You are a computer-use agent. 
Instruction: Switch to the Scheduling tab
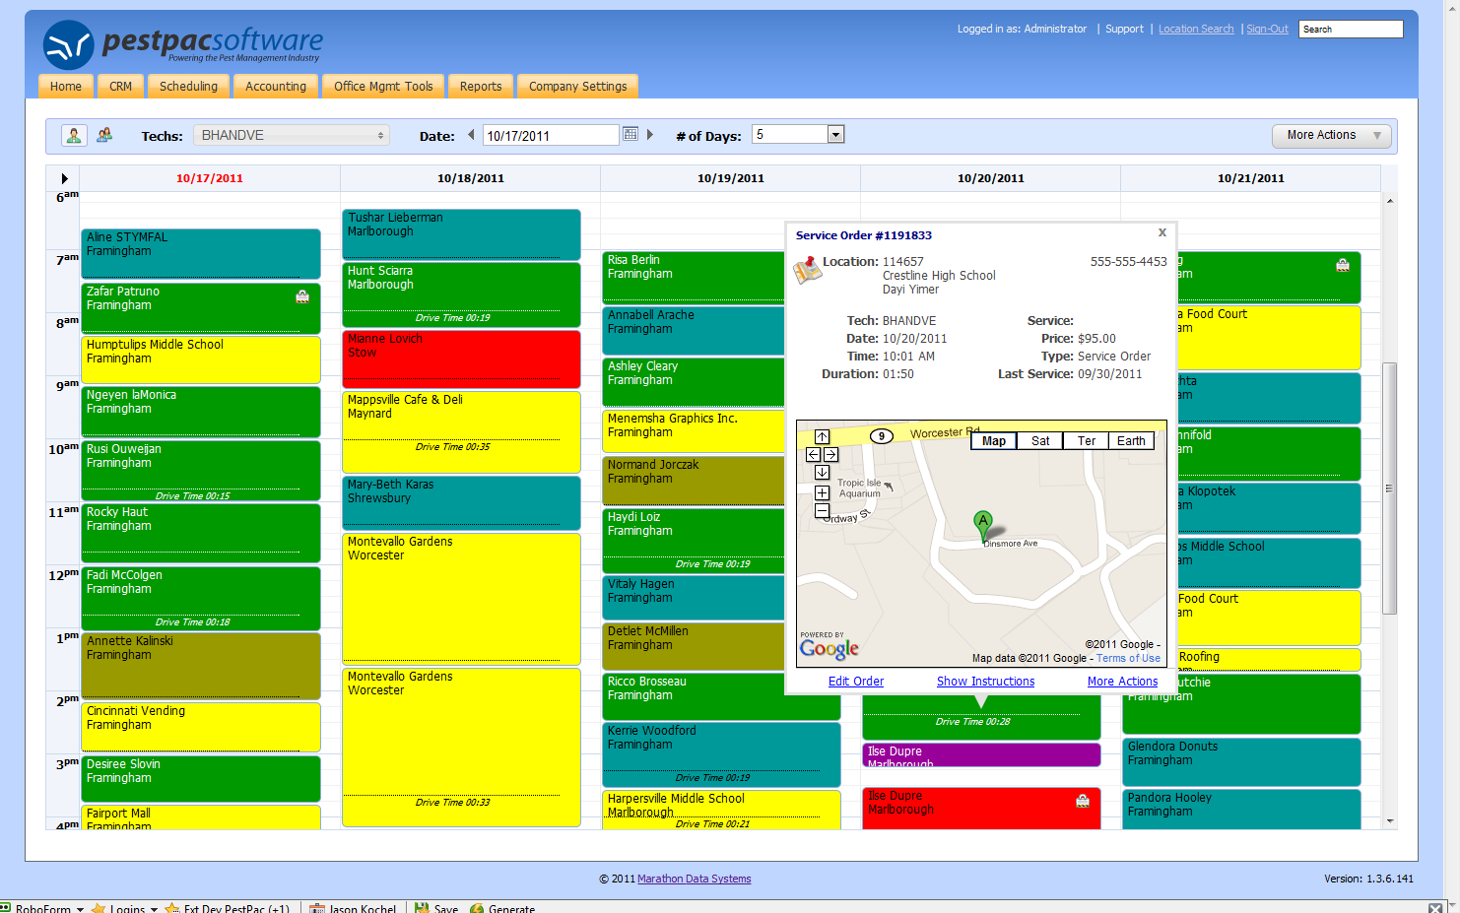coord(188,86)
